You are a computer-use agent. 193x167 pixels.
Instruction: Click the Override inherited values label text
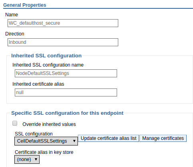click(49, 124)
